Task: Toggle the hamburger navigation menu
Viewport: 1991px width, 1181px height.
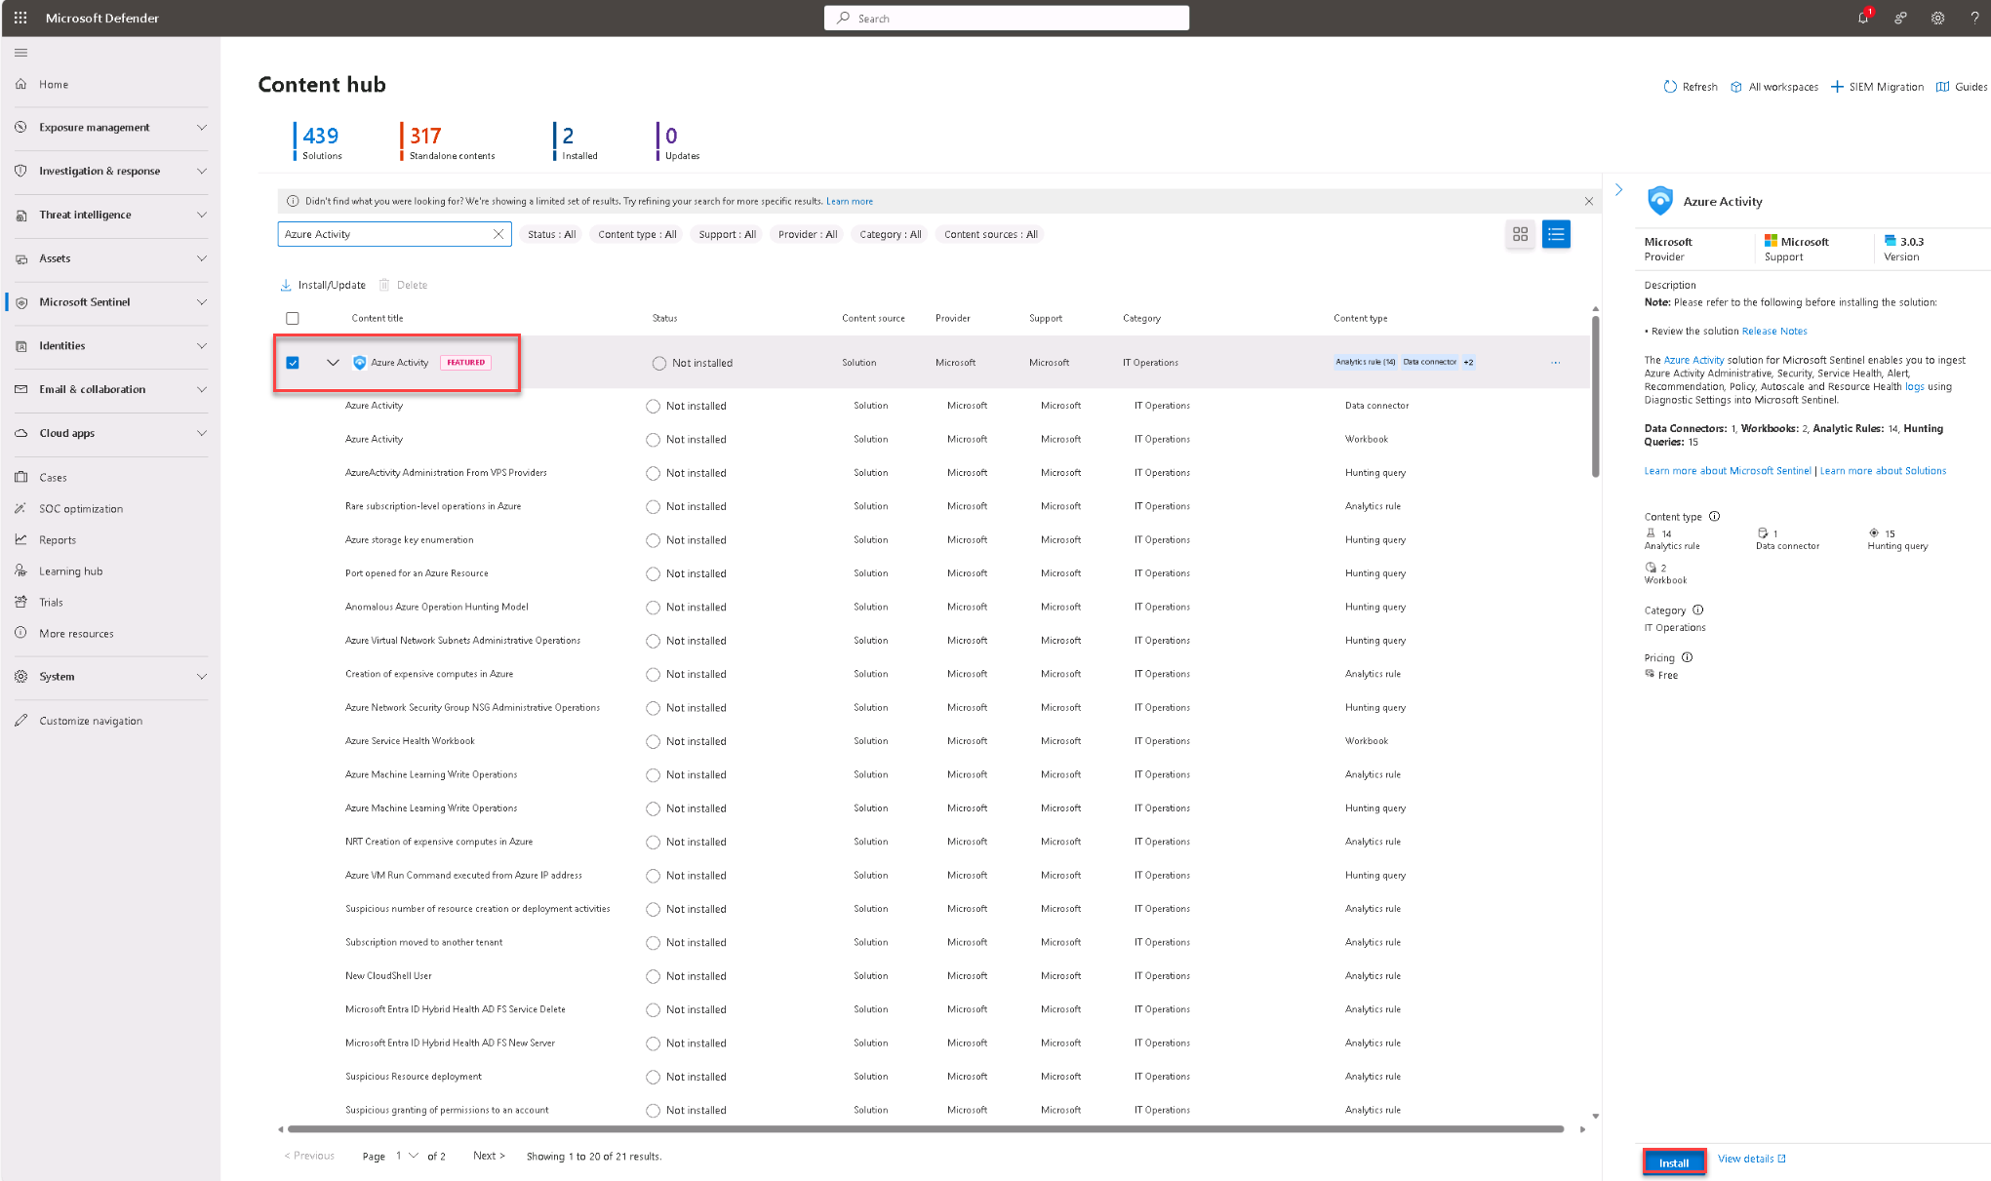Action: 21,53
